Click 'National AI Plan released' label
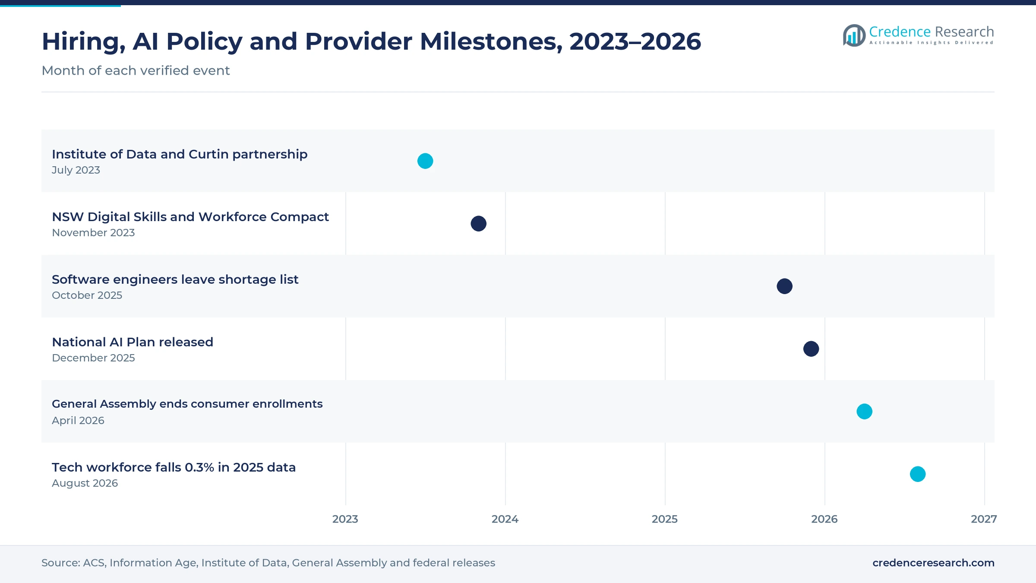This screenshot has height=583, width=1036. (x=133, y=342)
